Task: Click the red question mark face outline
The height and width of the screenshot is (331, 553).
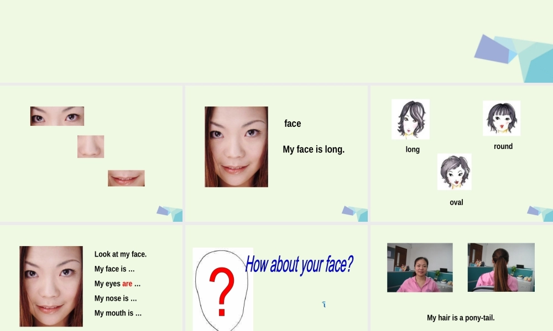Action: (x=222, y=290)
